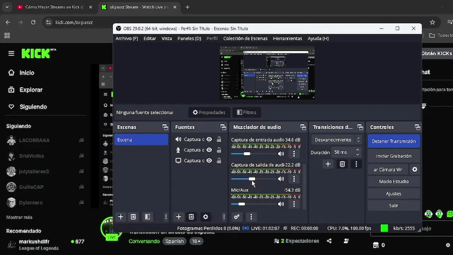The image size is (453, 255).
Task: Click the Kick logo
Action: click(x=39, y=53)
